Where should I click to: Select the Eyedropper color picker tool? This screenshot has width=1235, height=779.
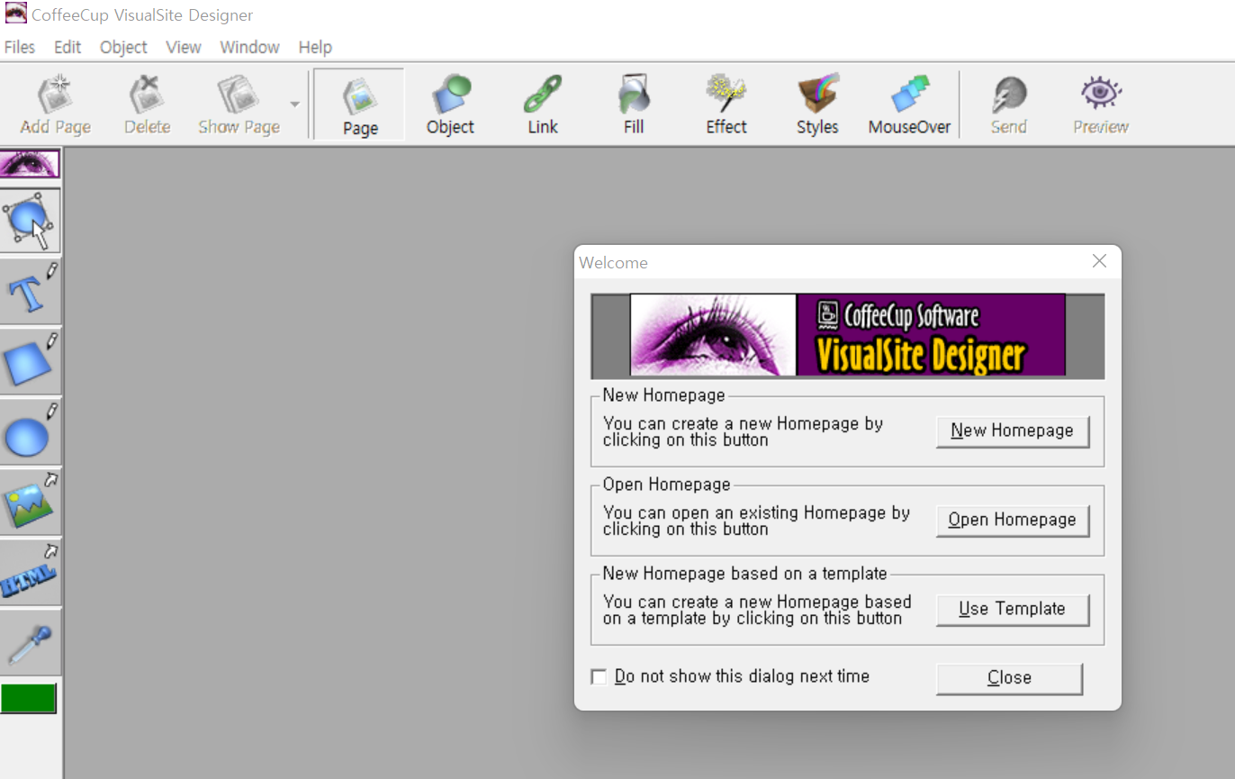[31, 642]
